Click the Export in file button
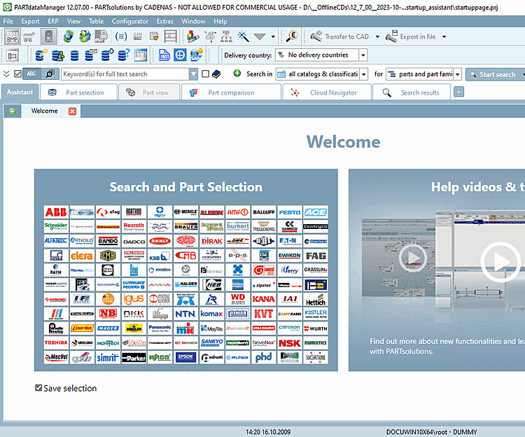This screenshot has width=525, height=437. click(x=410, y=36)
